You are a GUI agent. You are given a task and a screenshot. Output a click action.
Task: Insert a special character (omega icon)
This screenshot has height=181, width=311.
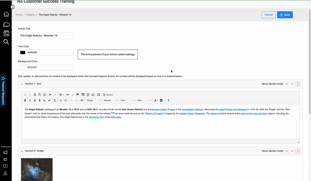pos(93,94)
